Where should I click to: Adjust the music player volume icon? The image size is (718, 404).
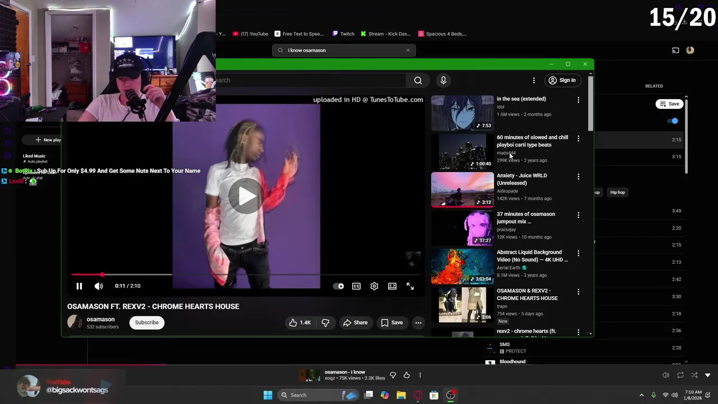point(666,375)
